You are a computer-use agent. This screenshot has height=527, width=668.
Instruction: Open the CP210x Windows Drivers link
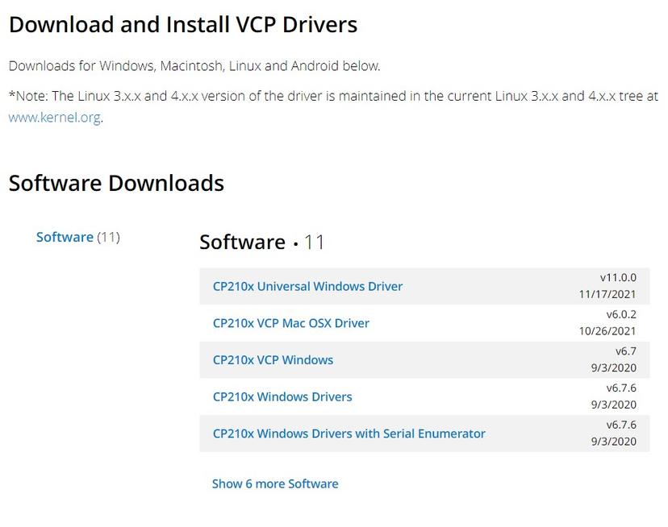click(x=282, y=396)
